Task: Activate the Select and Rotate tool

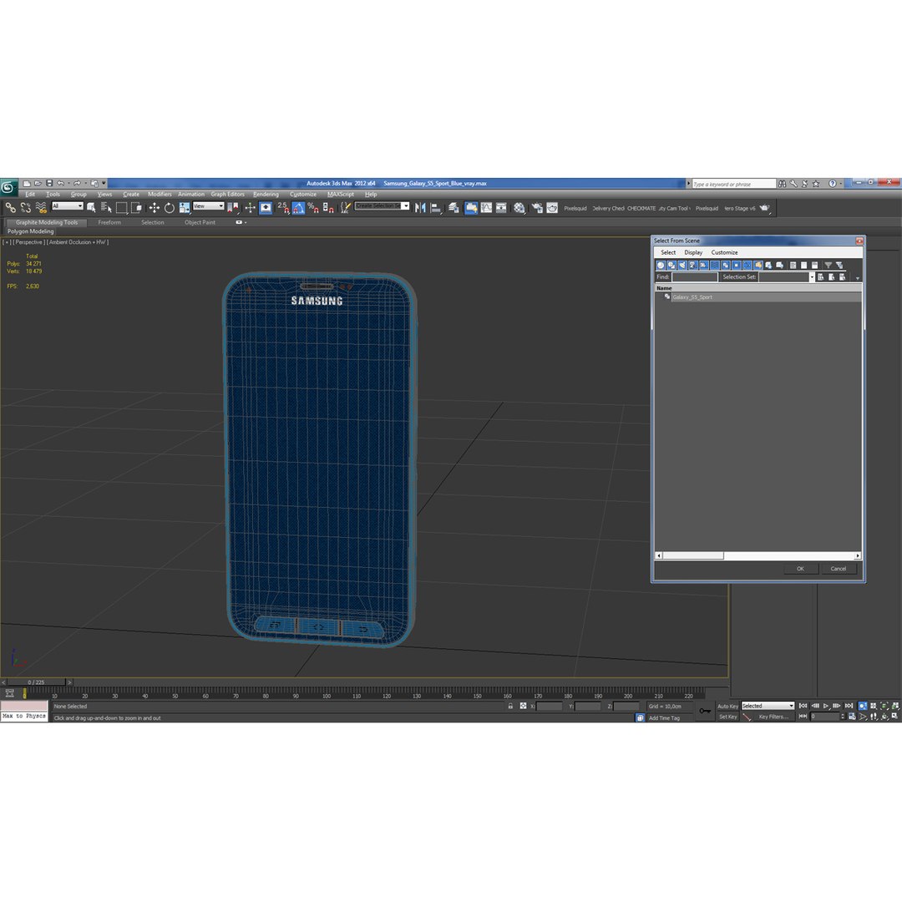Action: (x=169, y=208)
